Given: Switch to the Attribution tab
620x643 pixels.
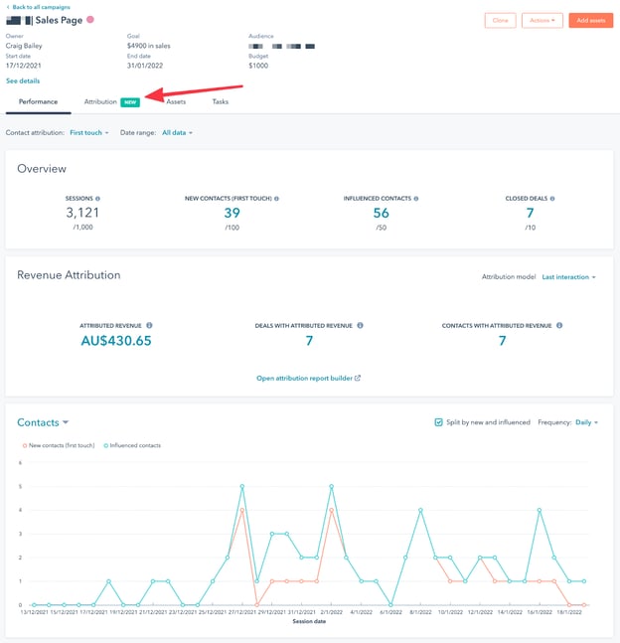Looking at the screenshot, I should 100,101.
